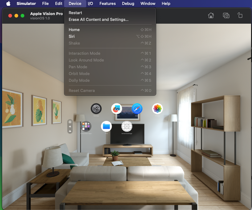Open the Apple menu

point(8,3)
